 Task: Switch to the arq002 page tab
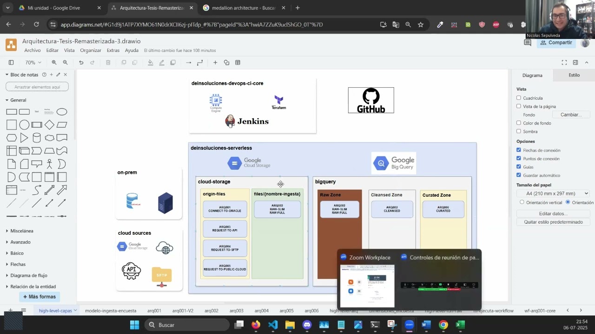(x=212, y=311)
